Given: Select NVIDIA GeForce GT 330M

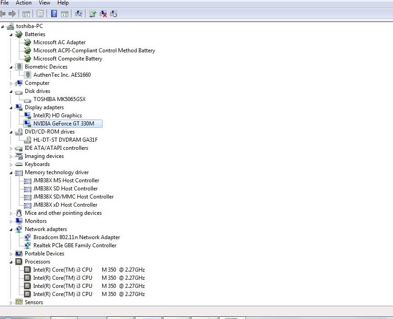Looking at the screenshot, I should click(64, 124).
